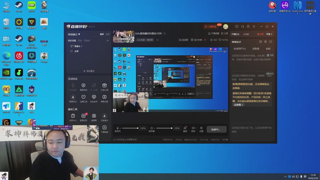Screen dimensions: 320x180
Task: Open 钻粉助手 diamond fan helper
Action: click(94, 98)
